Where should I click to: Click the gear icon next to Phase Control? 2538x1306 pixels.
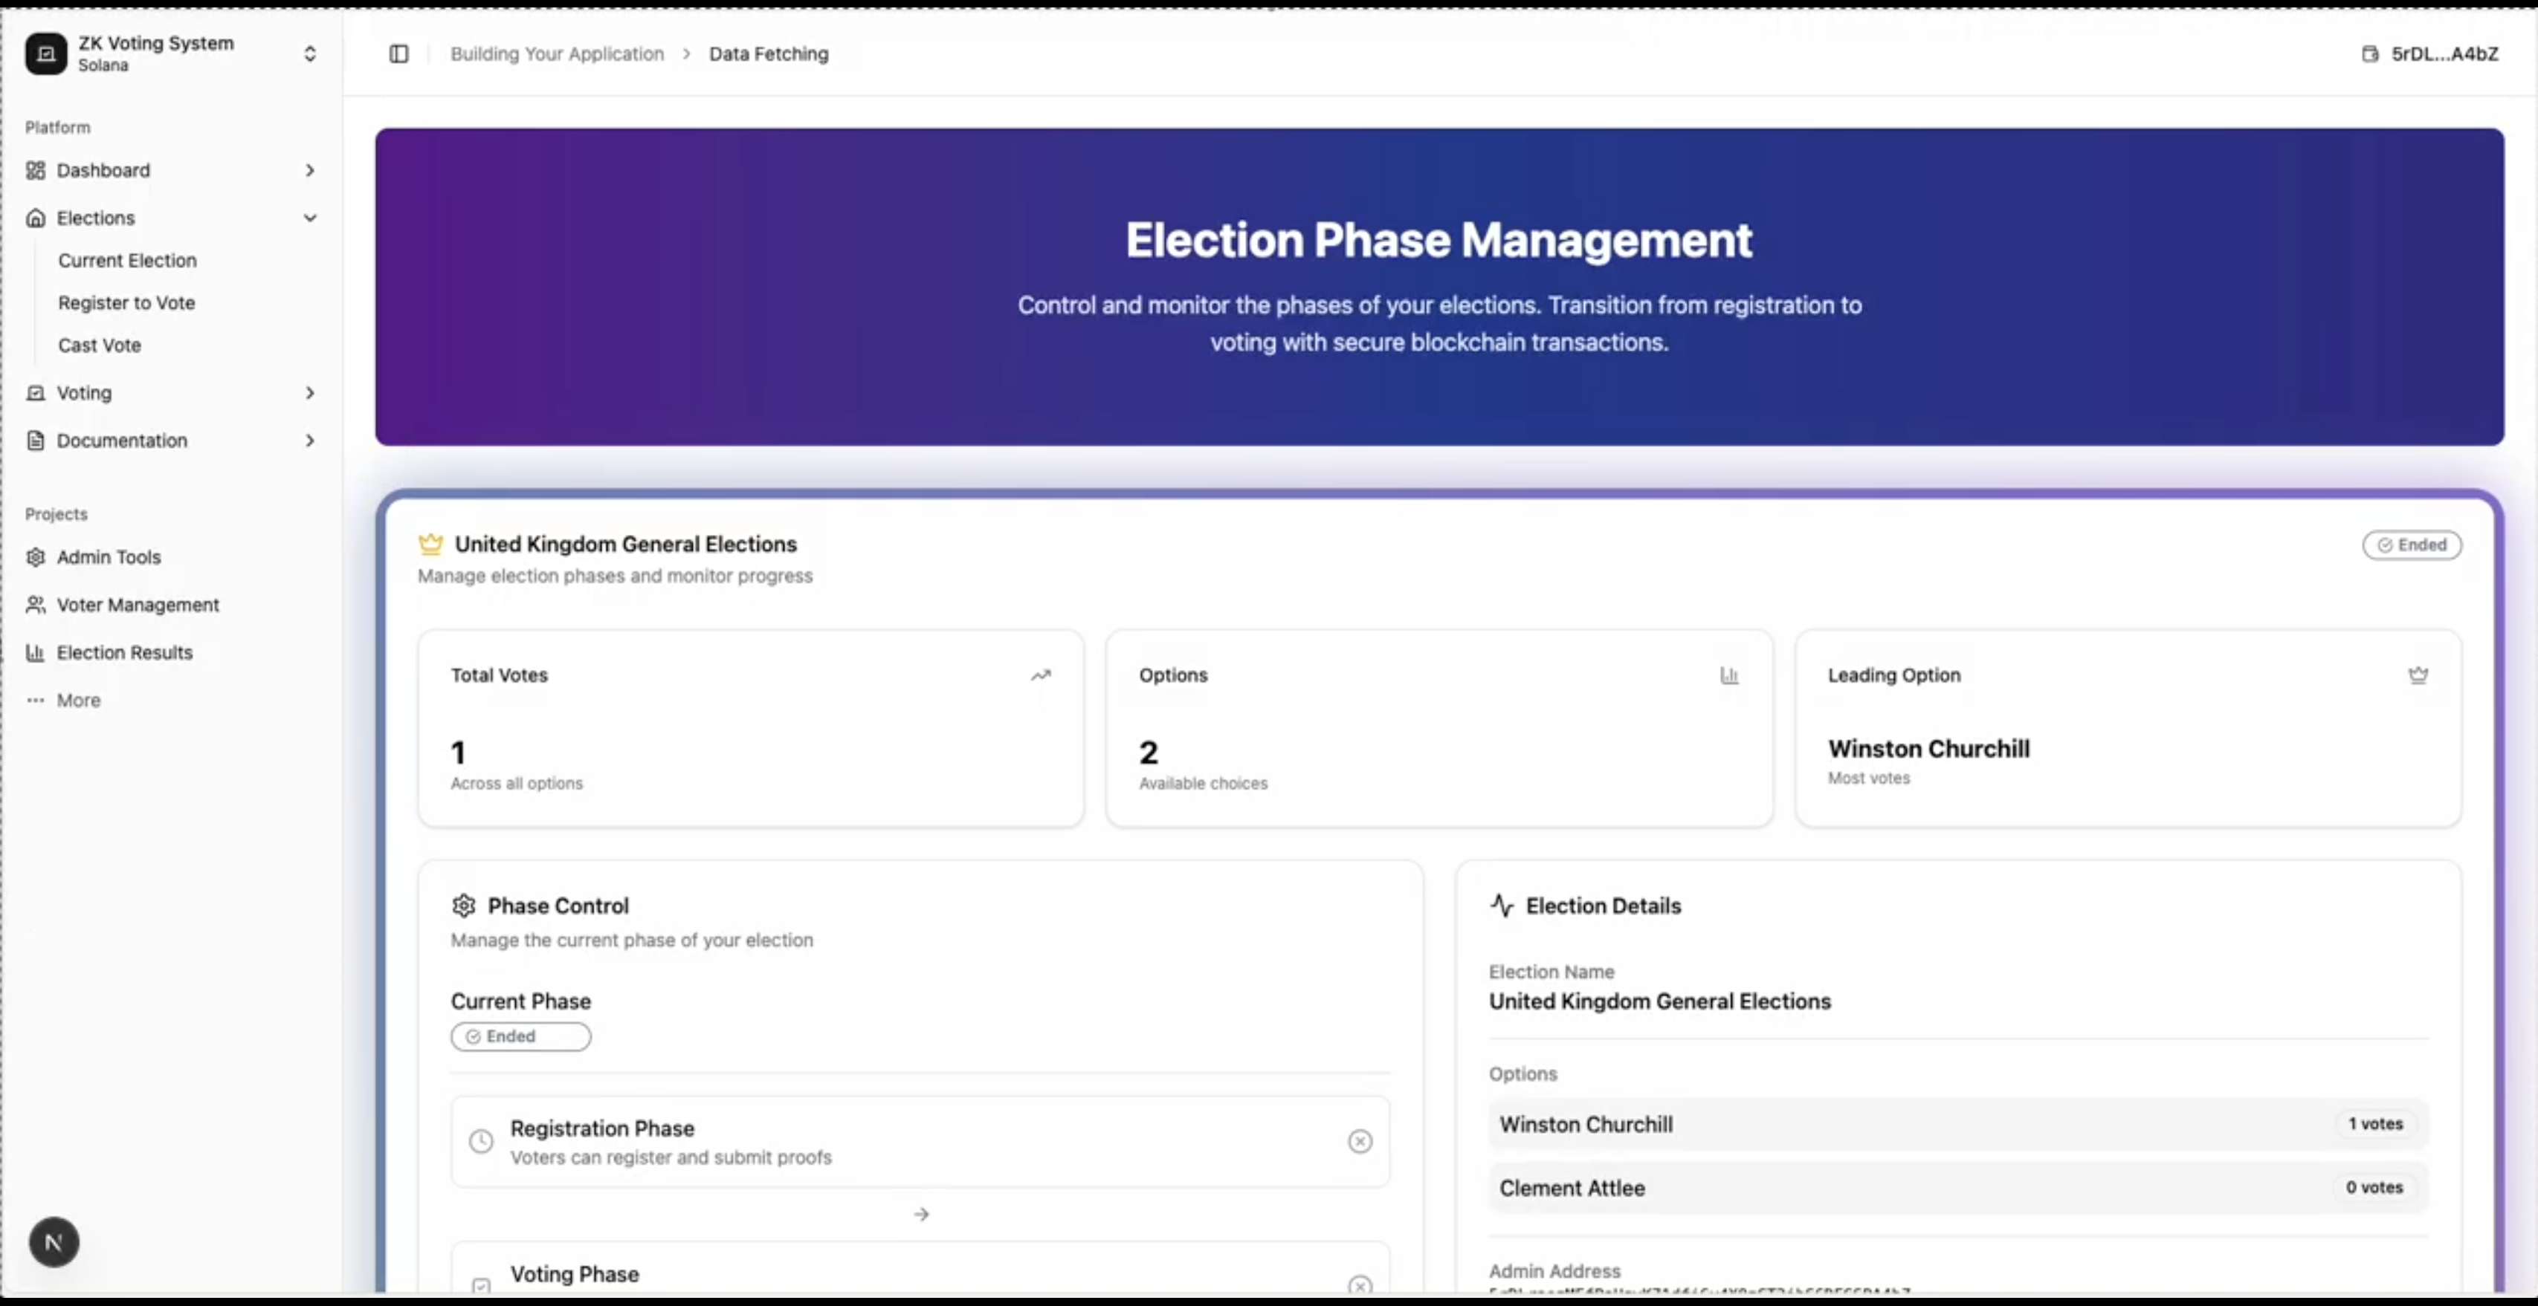click(464, 905)
